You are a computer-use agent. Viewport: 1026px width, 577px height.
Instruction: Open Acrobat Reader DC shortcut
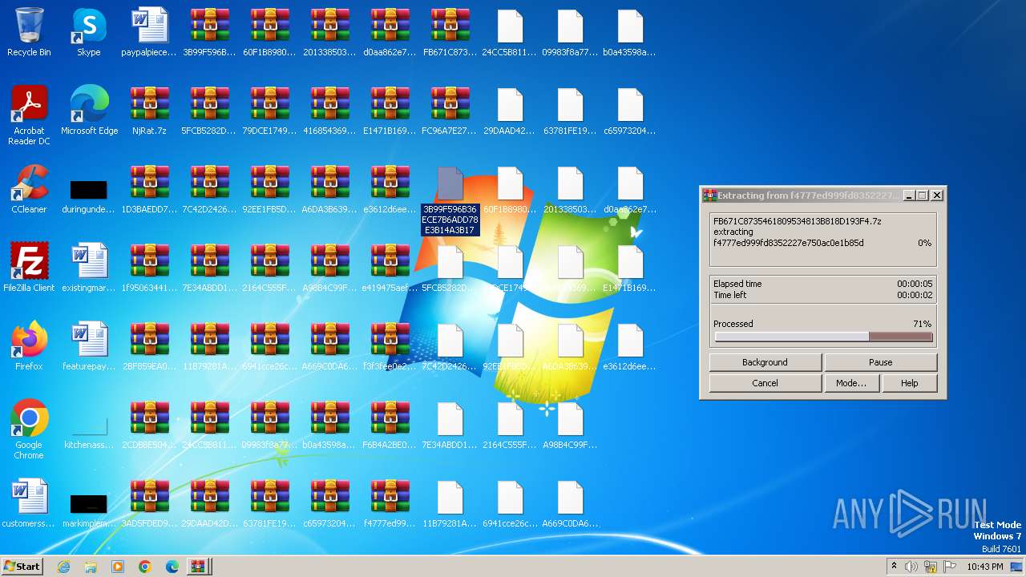click(x=29, y=116)
